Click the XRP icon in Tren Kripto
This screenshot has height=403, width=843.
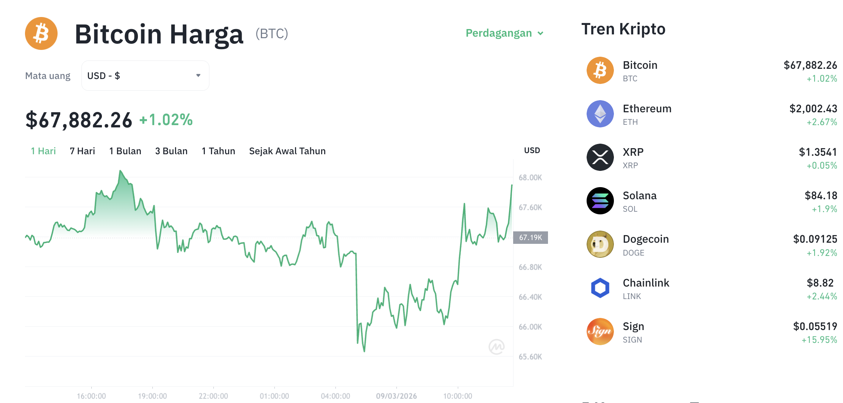pos(600,157)
